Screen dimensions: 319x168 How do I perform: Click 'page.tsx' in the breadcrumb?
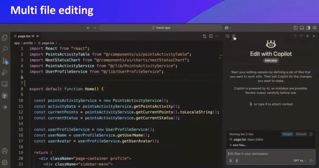(48, 43)
